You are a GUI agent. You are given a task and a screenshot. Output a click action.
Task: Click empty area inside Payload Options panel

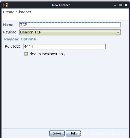(x=65, y=88)
